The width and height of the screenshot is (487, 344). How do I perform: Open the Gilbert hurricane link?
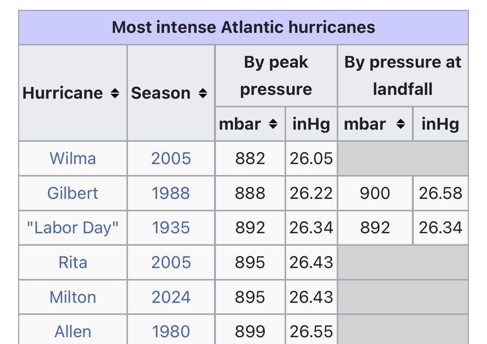pyautogui.click(x=73, y=193)
